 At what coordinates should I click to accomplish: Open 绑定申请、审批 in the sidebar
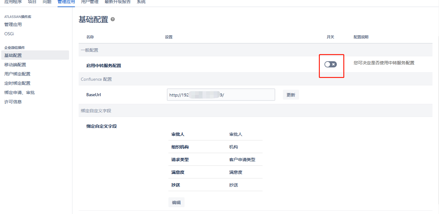pos(20,92)
